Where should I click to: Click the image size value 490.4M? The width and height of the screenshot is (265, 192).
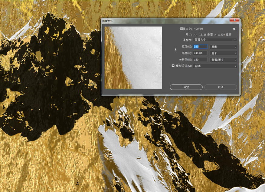pos(198,29)
